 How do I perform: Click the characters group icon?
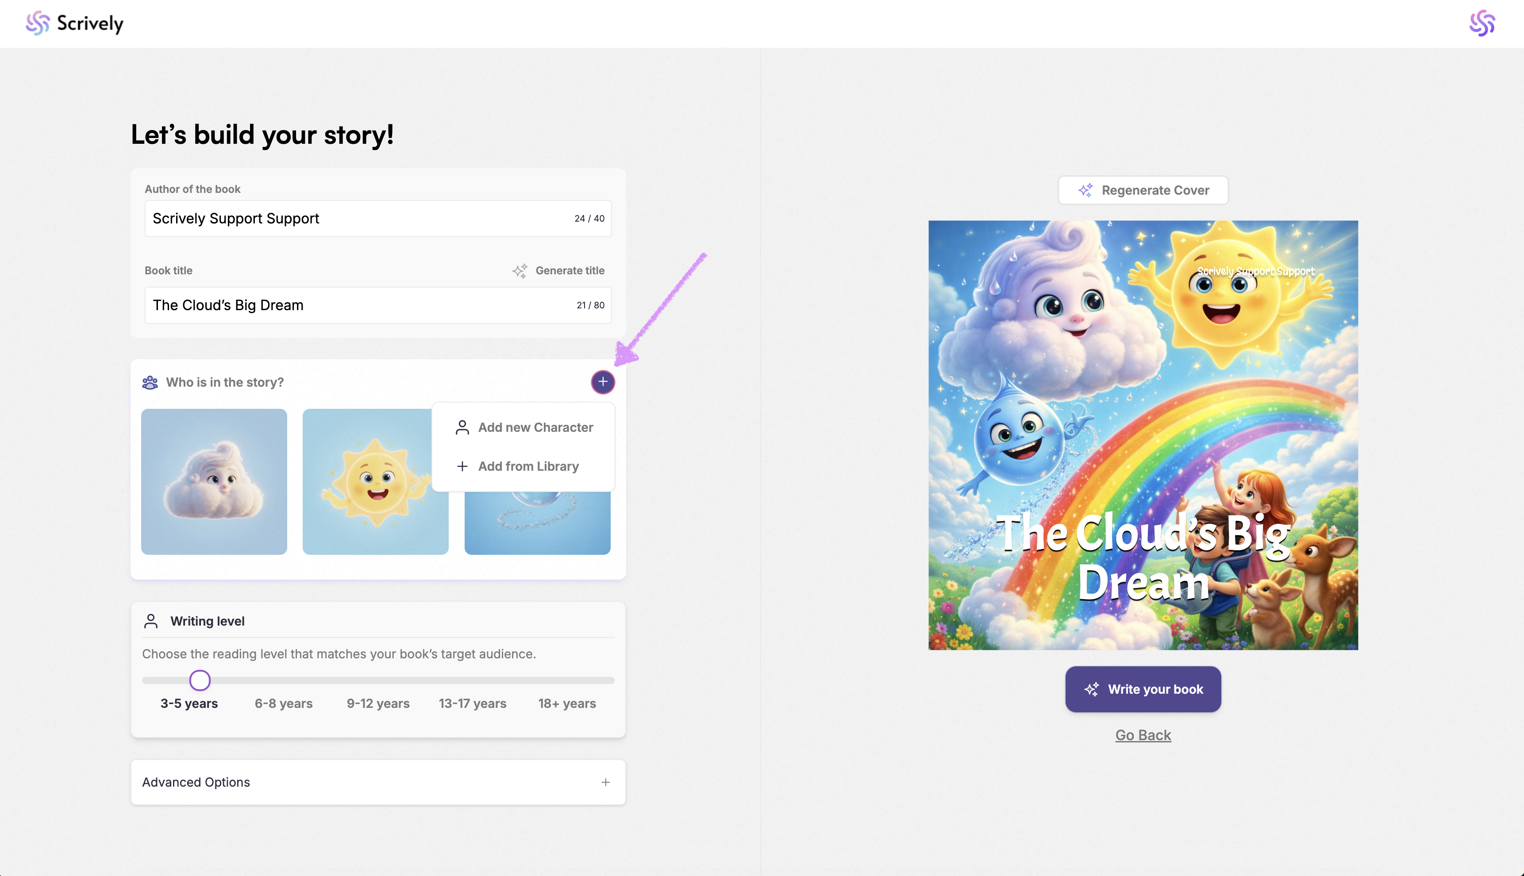pos(150,383)
